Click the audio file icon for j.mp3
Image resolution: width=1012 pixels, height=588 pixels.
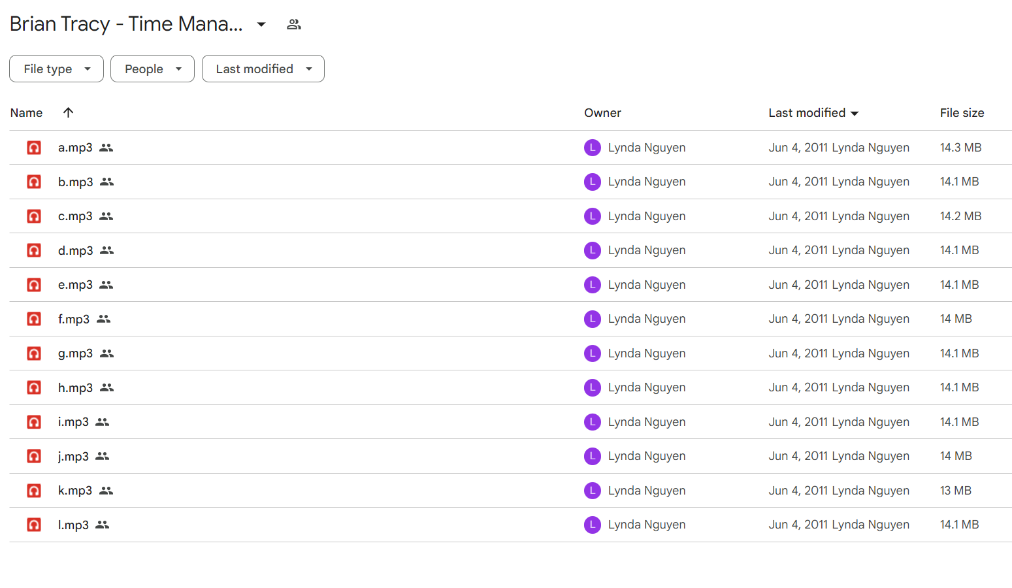point(34,456)
